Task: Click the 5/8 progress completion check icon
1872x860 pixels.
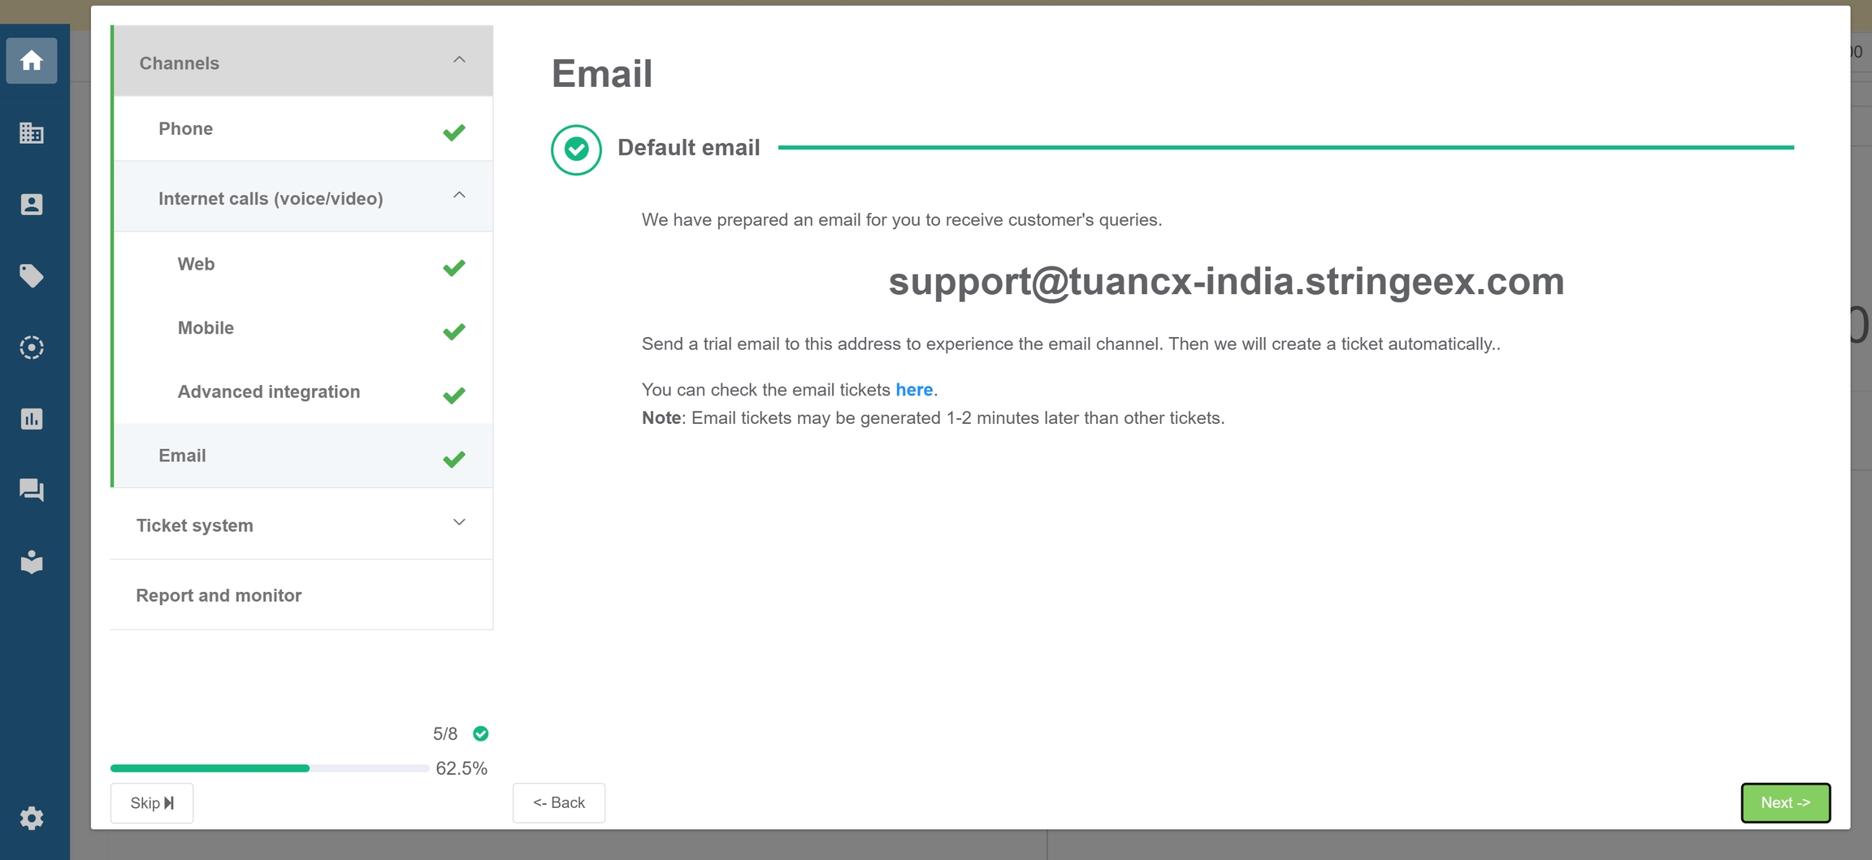Action: (481, 733)
